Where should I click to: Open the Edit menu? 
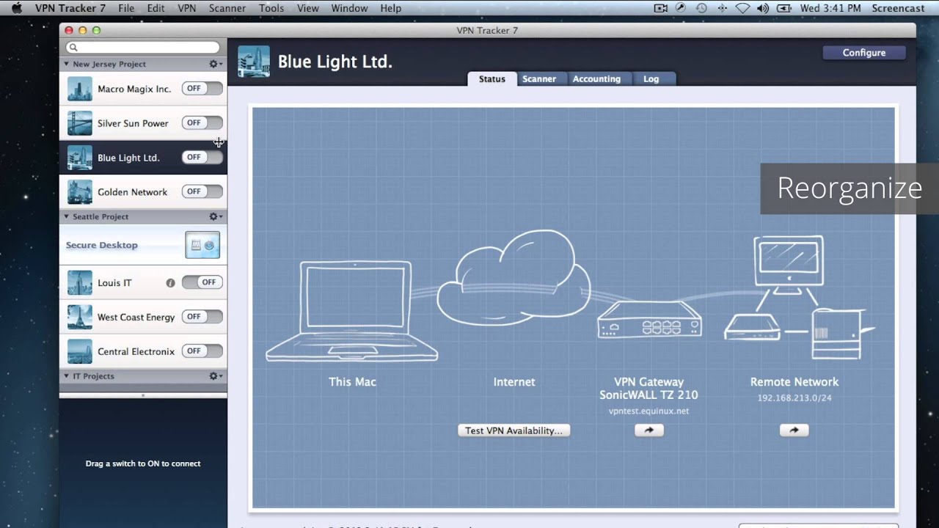[x=156, y=8]
